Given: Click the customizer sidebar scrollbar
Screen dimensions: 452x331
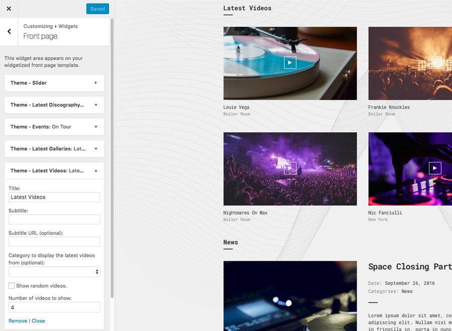Looking at the screenshot, I should [x=112, y=158].
